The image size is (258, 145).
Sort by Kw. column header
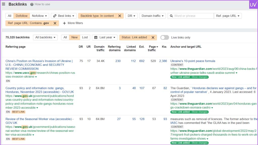(x=164, y=47)
